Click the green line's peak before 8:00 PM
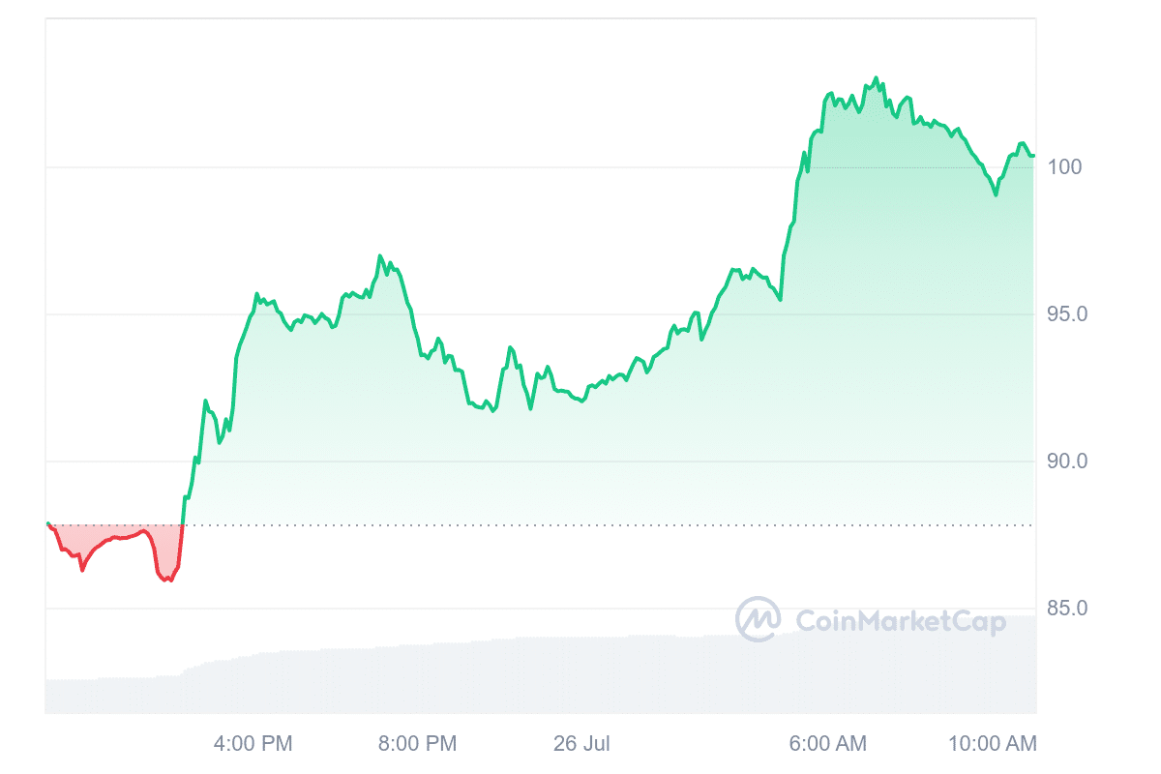This screenshot has height=774, width=1161. 379,255
